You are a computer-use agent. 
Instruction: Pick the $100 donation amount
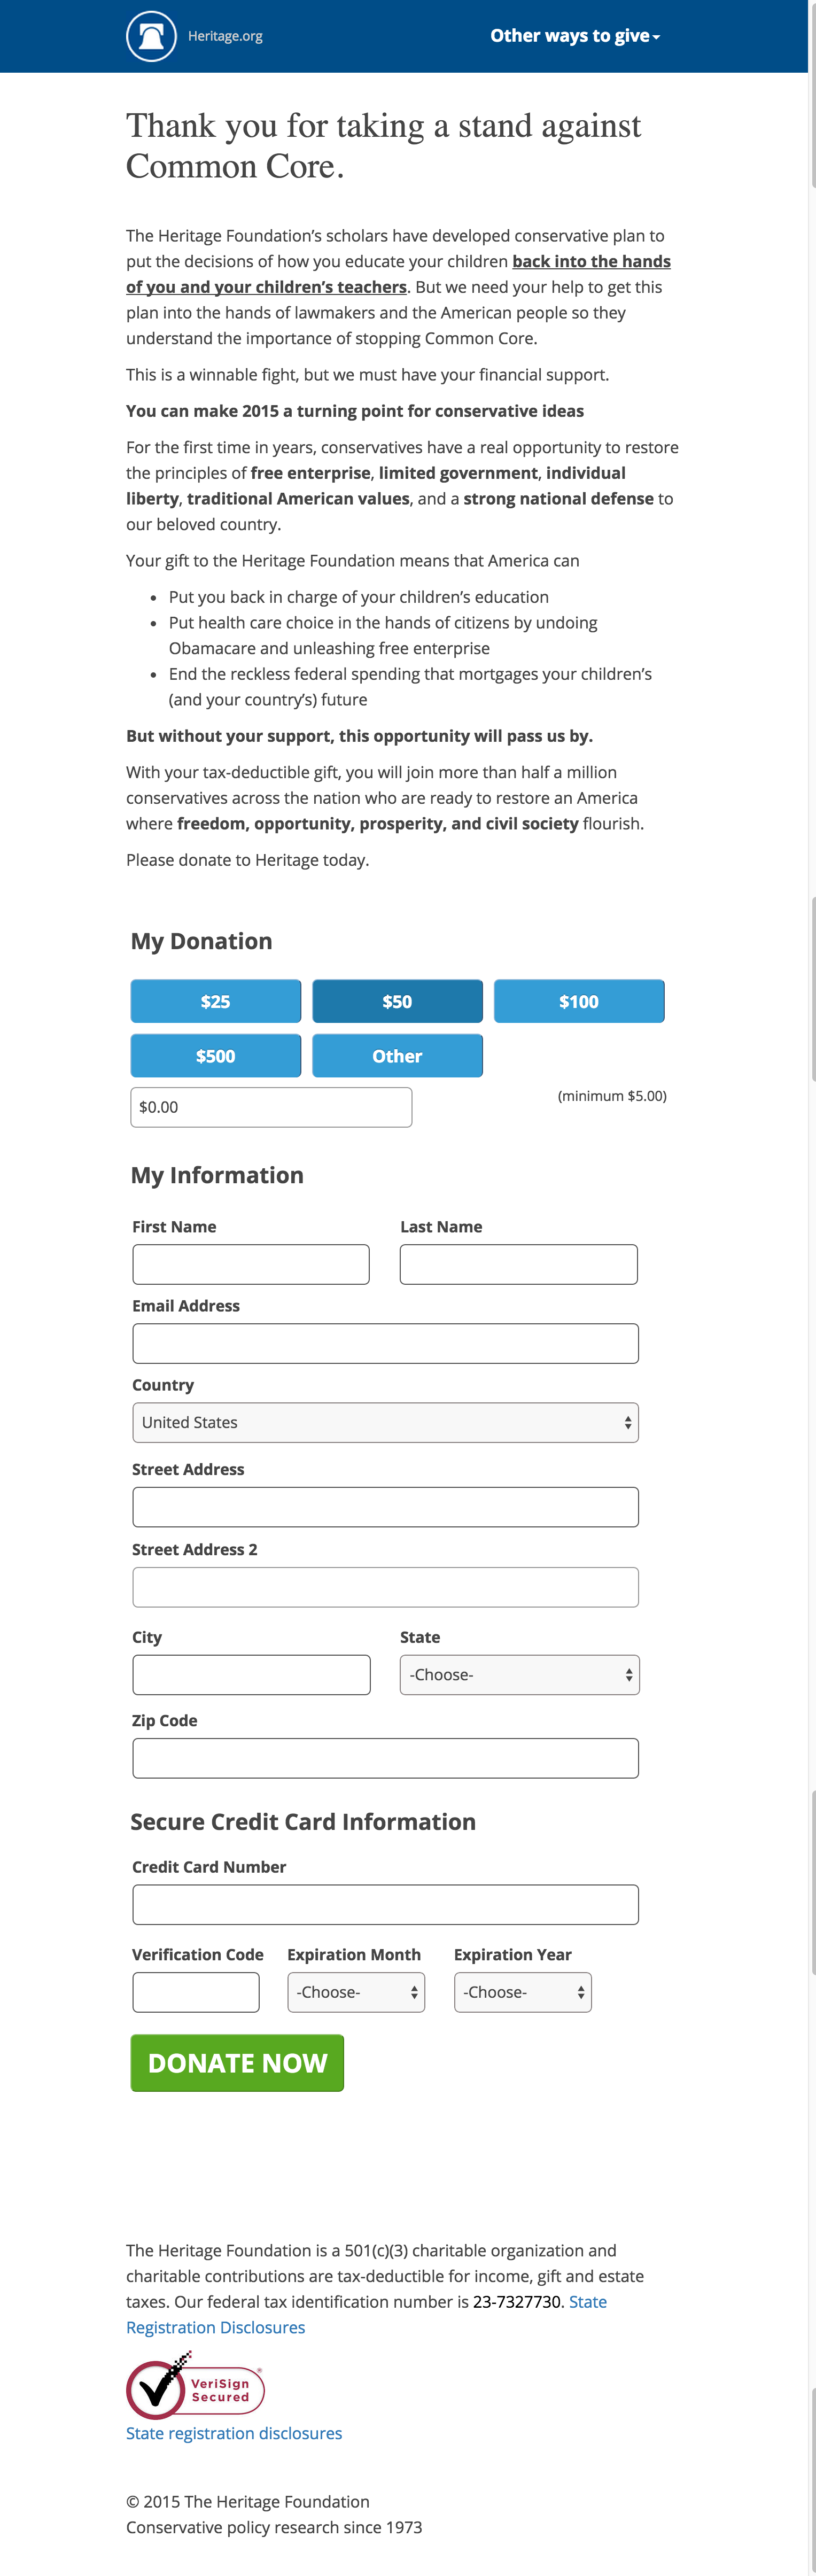(x=578, y=1001)
